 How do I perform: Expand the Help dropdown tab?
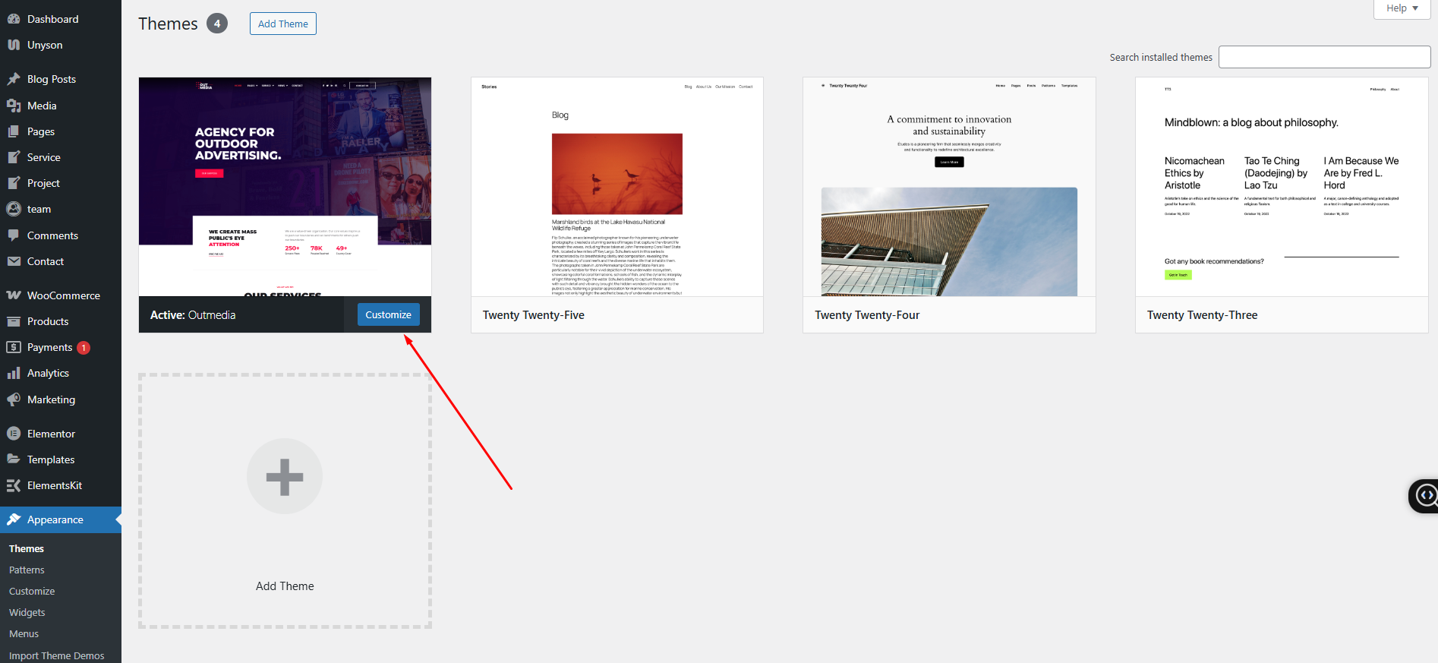1402,8
